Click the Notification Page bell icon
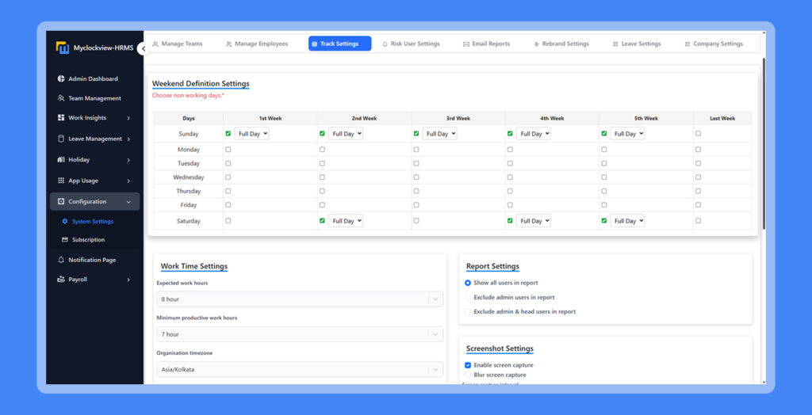Screen dimensions: 812x415 61,261
